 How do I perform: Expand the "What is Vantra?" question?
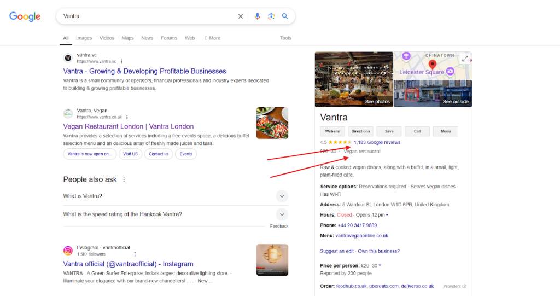pos(282,196)
